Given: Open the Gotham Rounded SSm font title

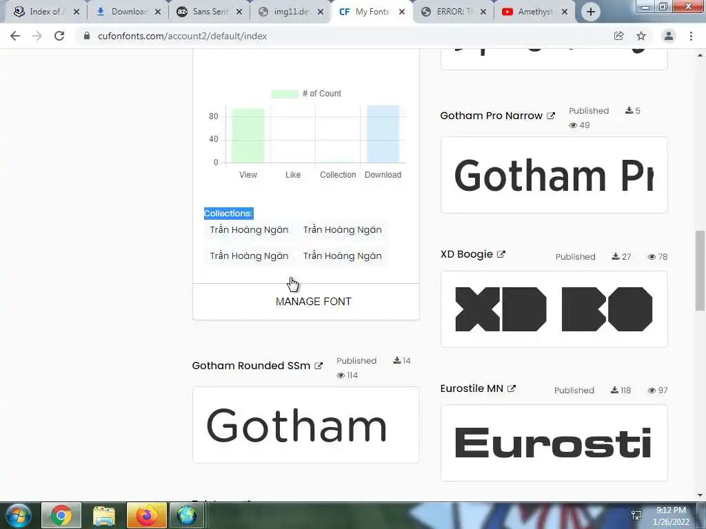Looking at the screenshot, I should click(x=251, y=366).
